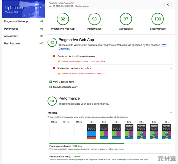Image resolution: width=178 pixels, height=164 pixels.
Task: Click the 82 Progressive Web App score gauge
Action: [x=63, y=19]
